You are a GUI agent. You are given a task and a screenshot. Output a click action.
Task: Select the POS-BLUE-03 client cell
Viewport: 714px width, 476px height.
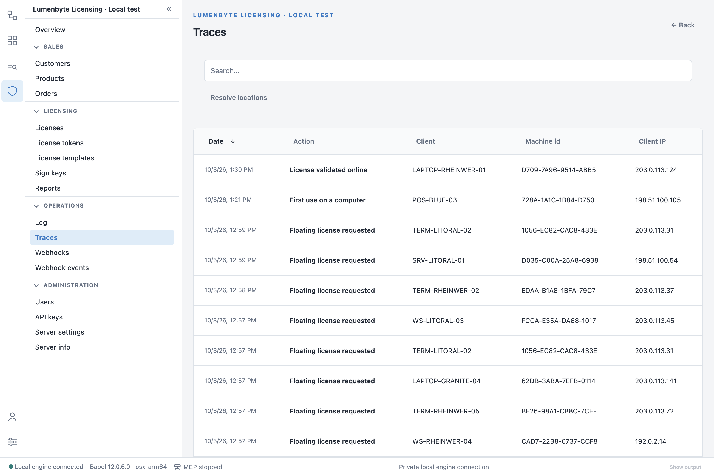point(434,200)
